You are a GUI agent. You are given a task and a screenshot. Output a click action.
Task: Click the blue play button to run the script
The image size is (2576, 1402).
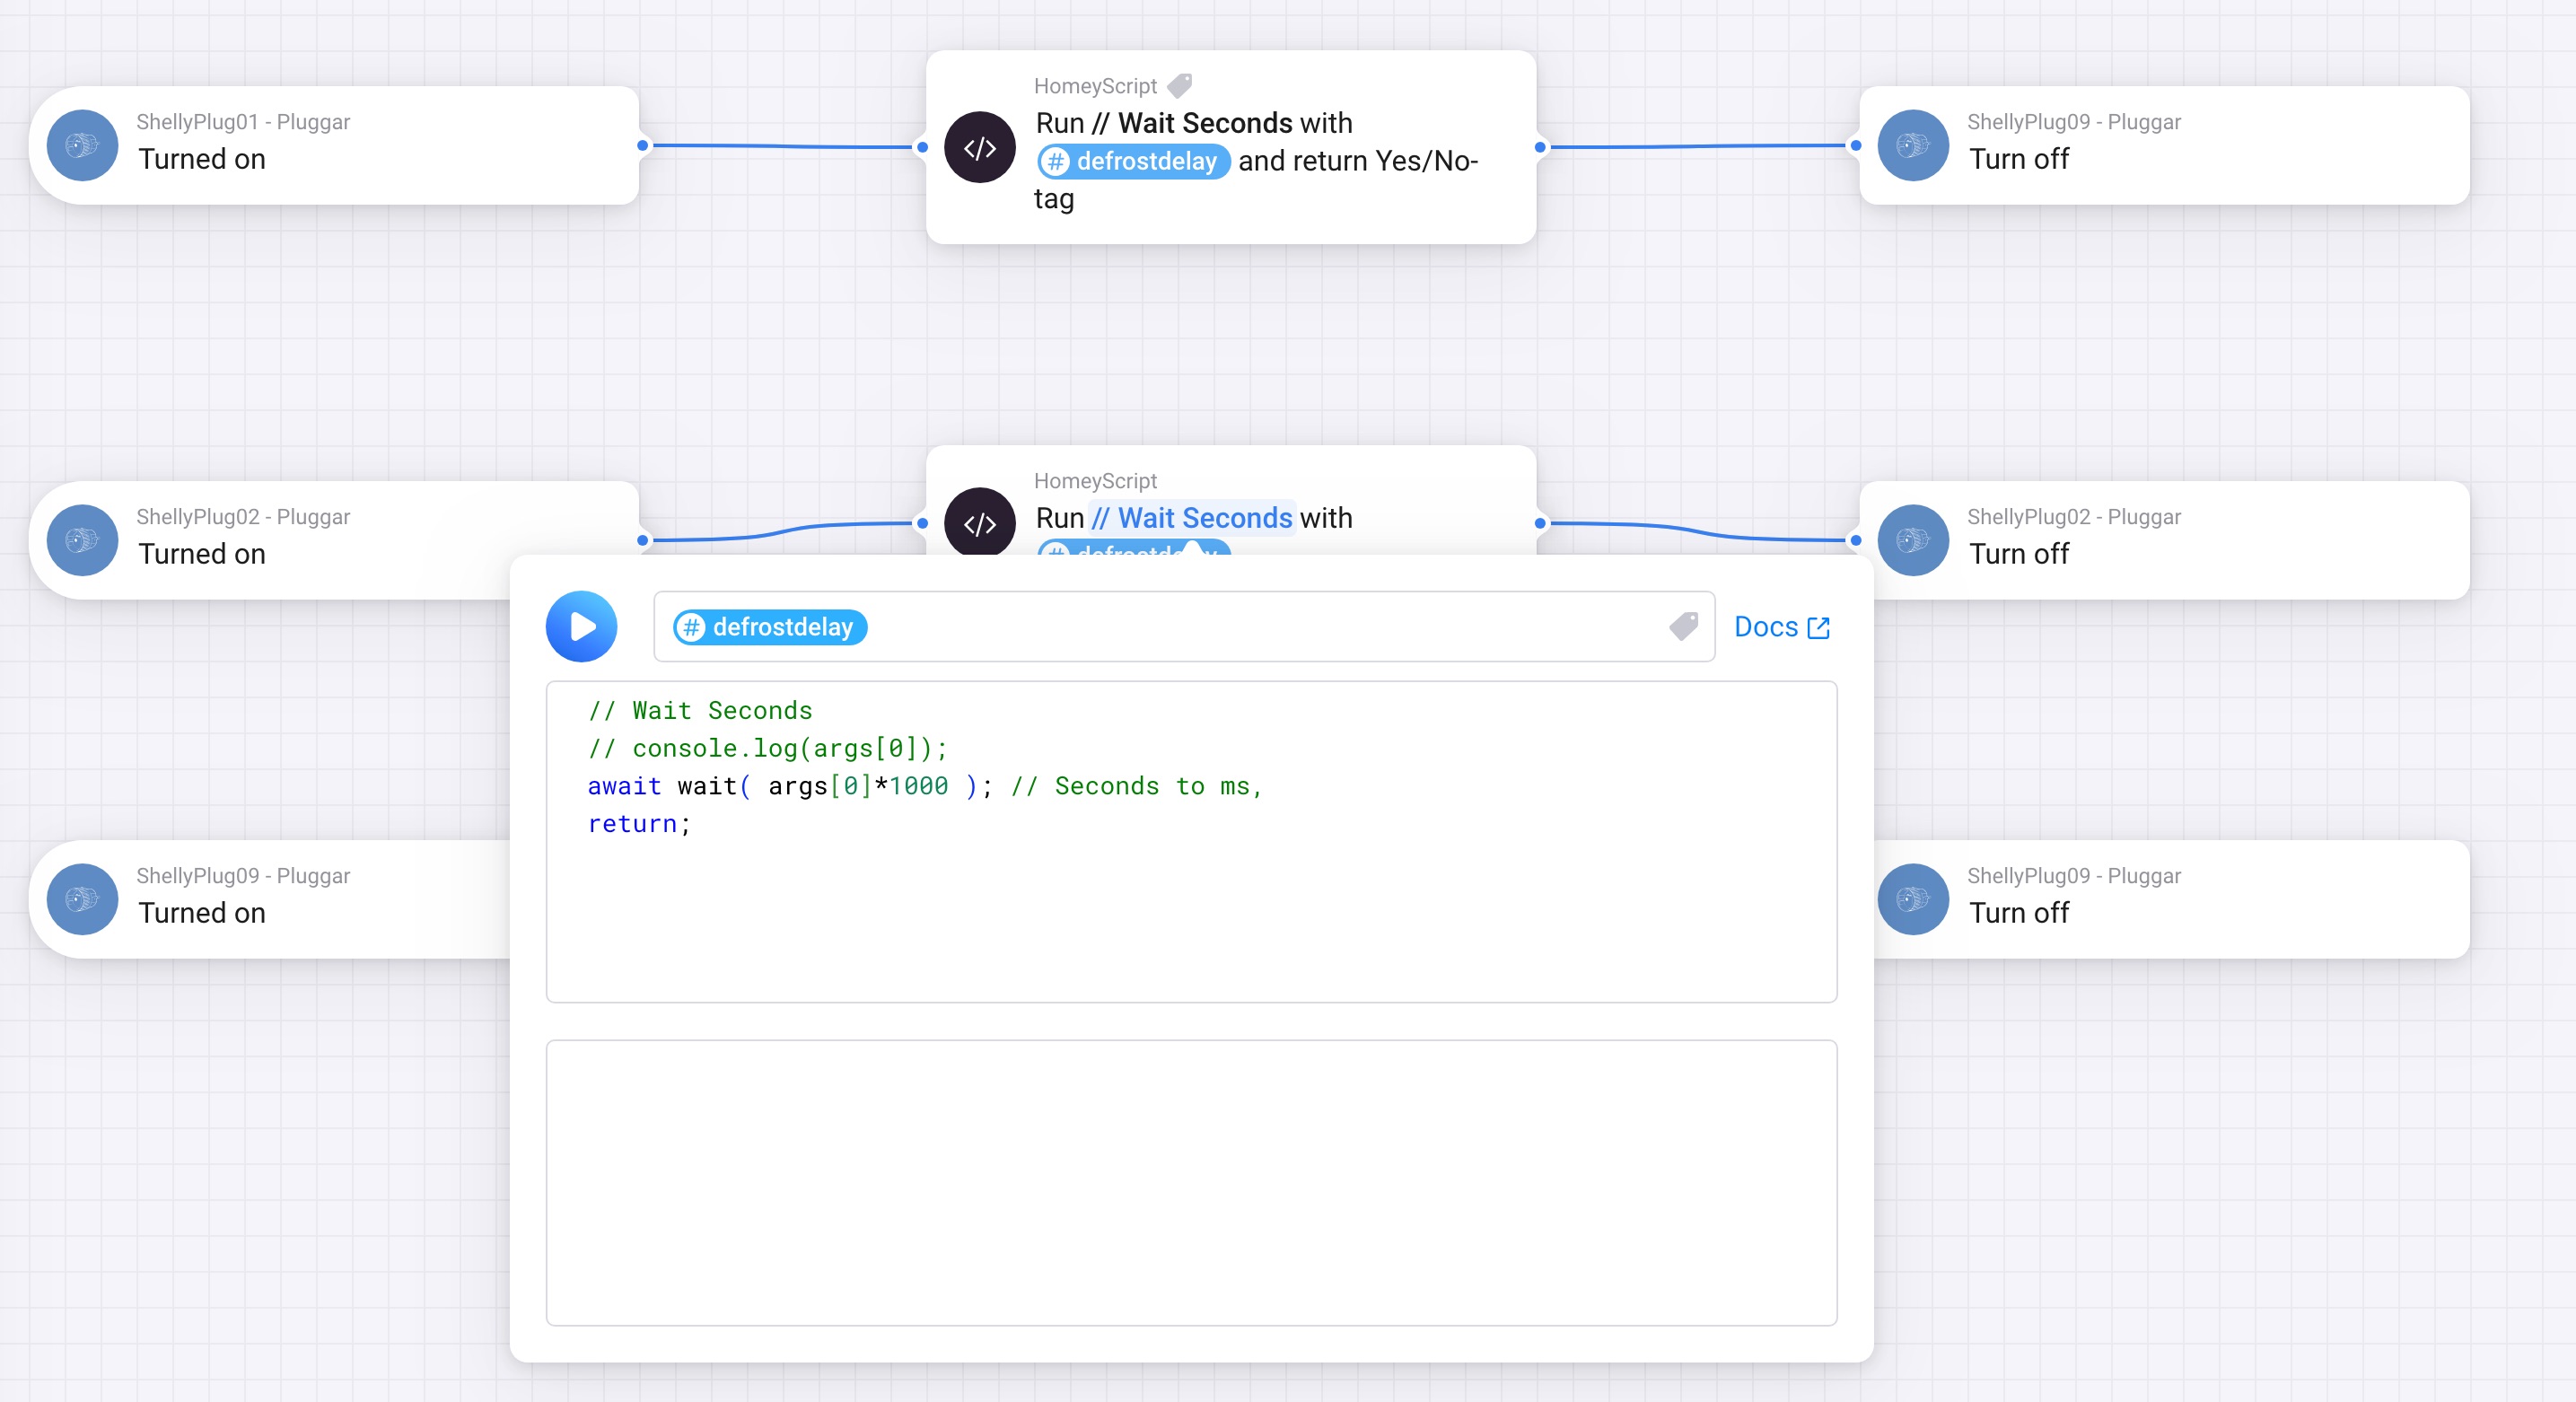coord(581,627)
